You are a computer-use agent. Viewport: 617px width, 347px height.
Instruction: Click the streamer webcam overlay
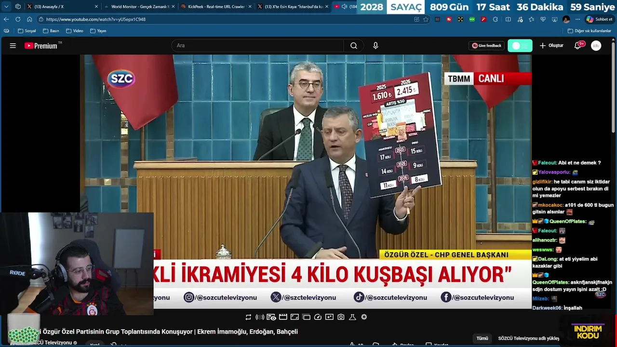[x=77, y=264]
